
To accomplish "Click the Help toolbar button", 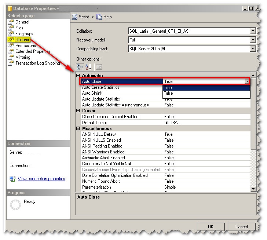I will [104, 17].
